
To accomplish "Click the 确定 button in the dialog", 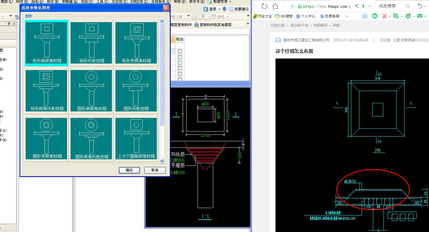I will [129, 170].
